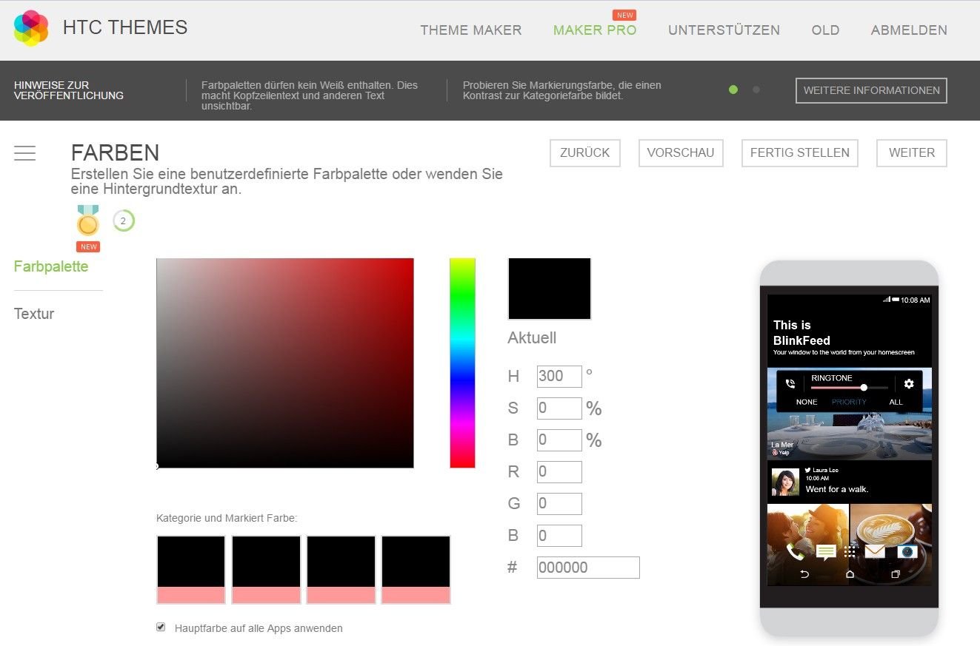Pick a color in saturation-brightness square
The width and height of the screenshot is (980, 646).
click(x=285, y=363)
